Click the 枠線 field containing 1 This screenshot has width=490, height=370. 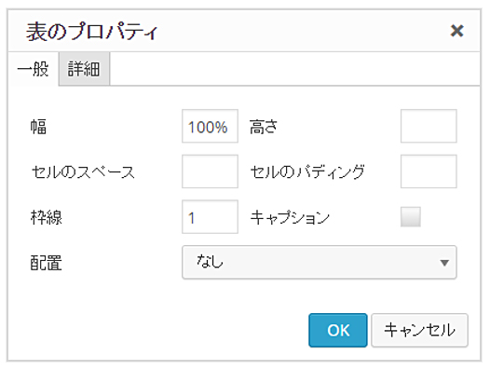click(x=210, y=217)
